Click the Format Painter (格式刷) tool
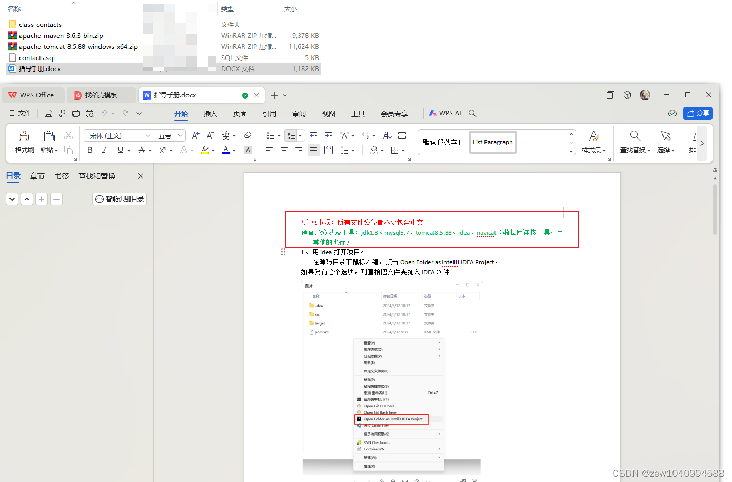This screenshot has height=482, width=732. (25, 142)
